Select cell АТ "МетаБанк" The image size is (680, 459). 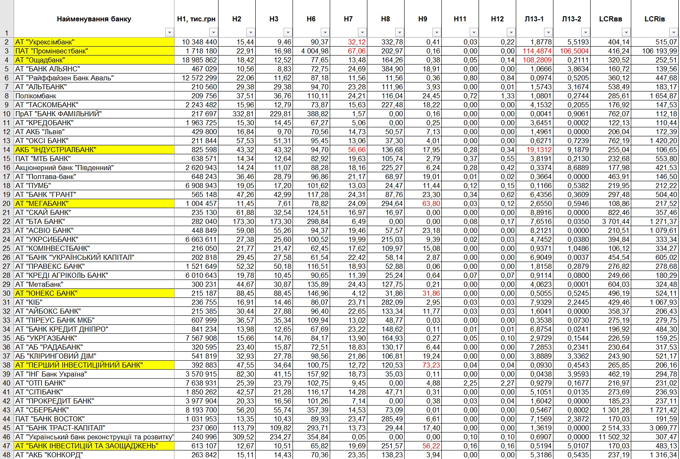pos(94,284)
